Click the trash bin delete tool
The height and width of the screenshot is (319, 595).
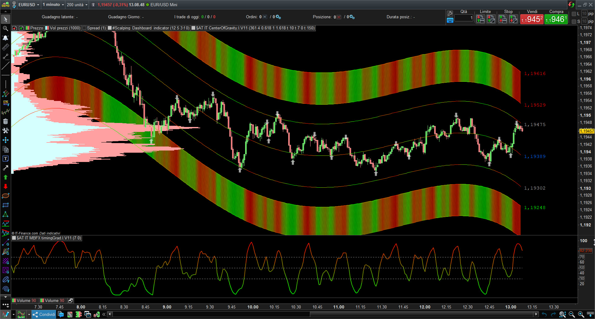[x=5, y=121]
